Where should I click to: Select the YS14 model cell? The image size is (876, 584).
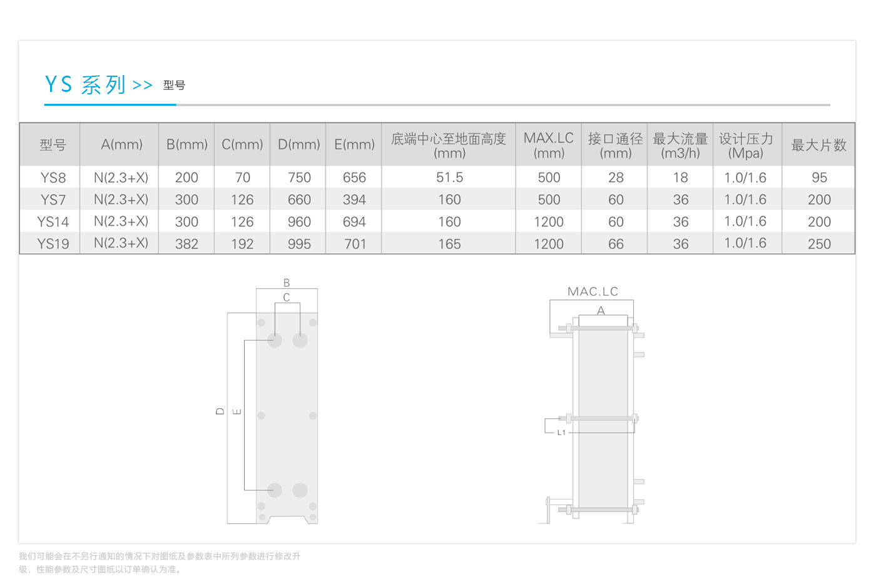click(53, 222)
